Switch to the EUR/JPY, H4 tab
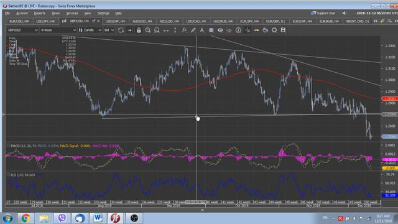 pos(249,21)
